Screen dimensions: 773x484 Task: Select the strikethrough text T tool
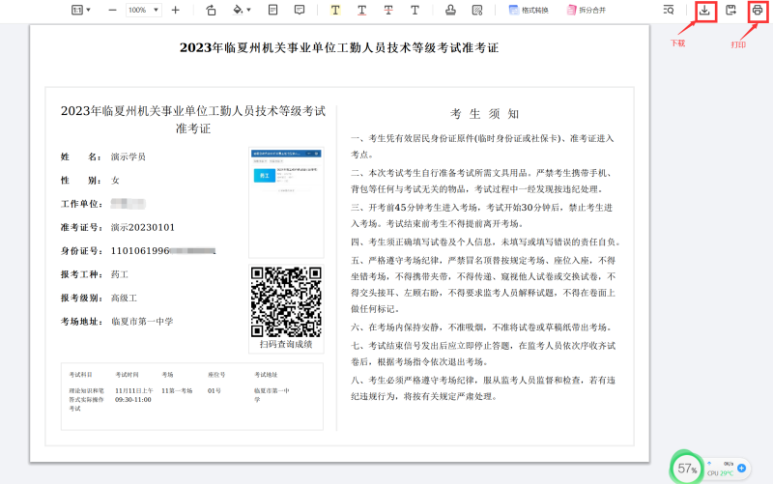click(x=388, y=11)
